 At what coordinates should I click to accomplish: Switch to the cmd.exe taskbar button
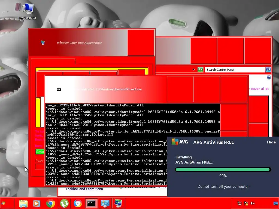(x=91, y=203)
